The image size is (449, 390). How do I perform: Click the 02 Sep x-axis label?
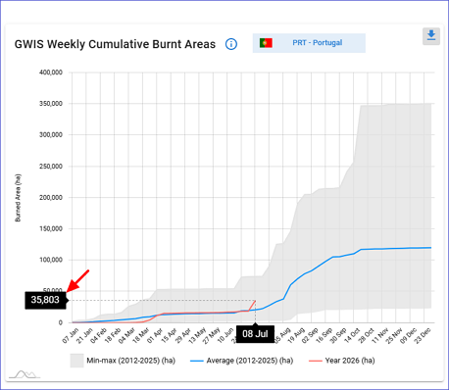pyautogui.click(x=310, y=335)
